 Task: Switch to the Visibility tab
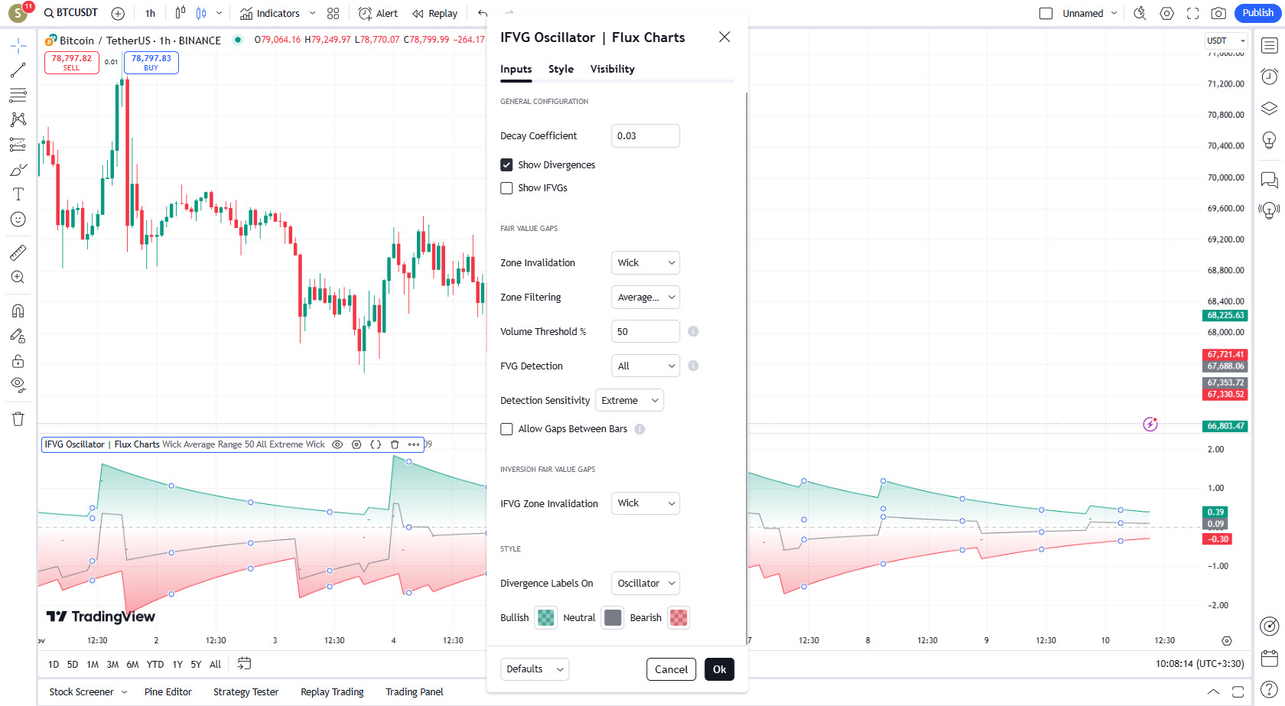[612, 69]
